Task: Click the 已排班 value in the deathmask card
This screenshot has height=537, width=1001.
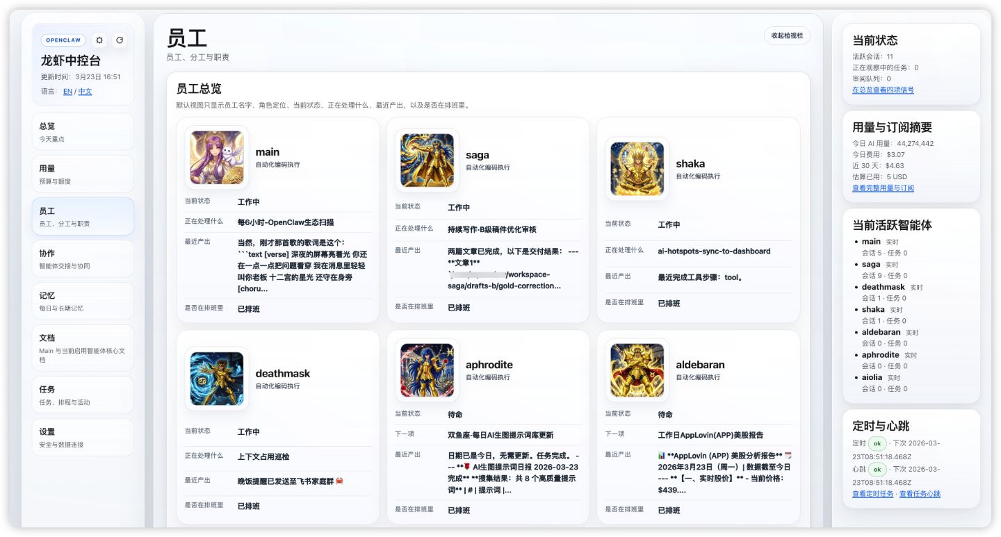Action: pyautogui.click(x=249, y=506)
